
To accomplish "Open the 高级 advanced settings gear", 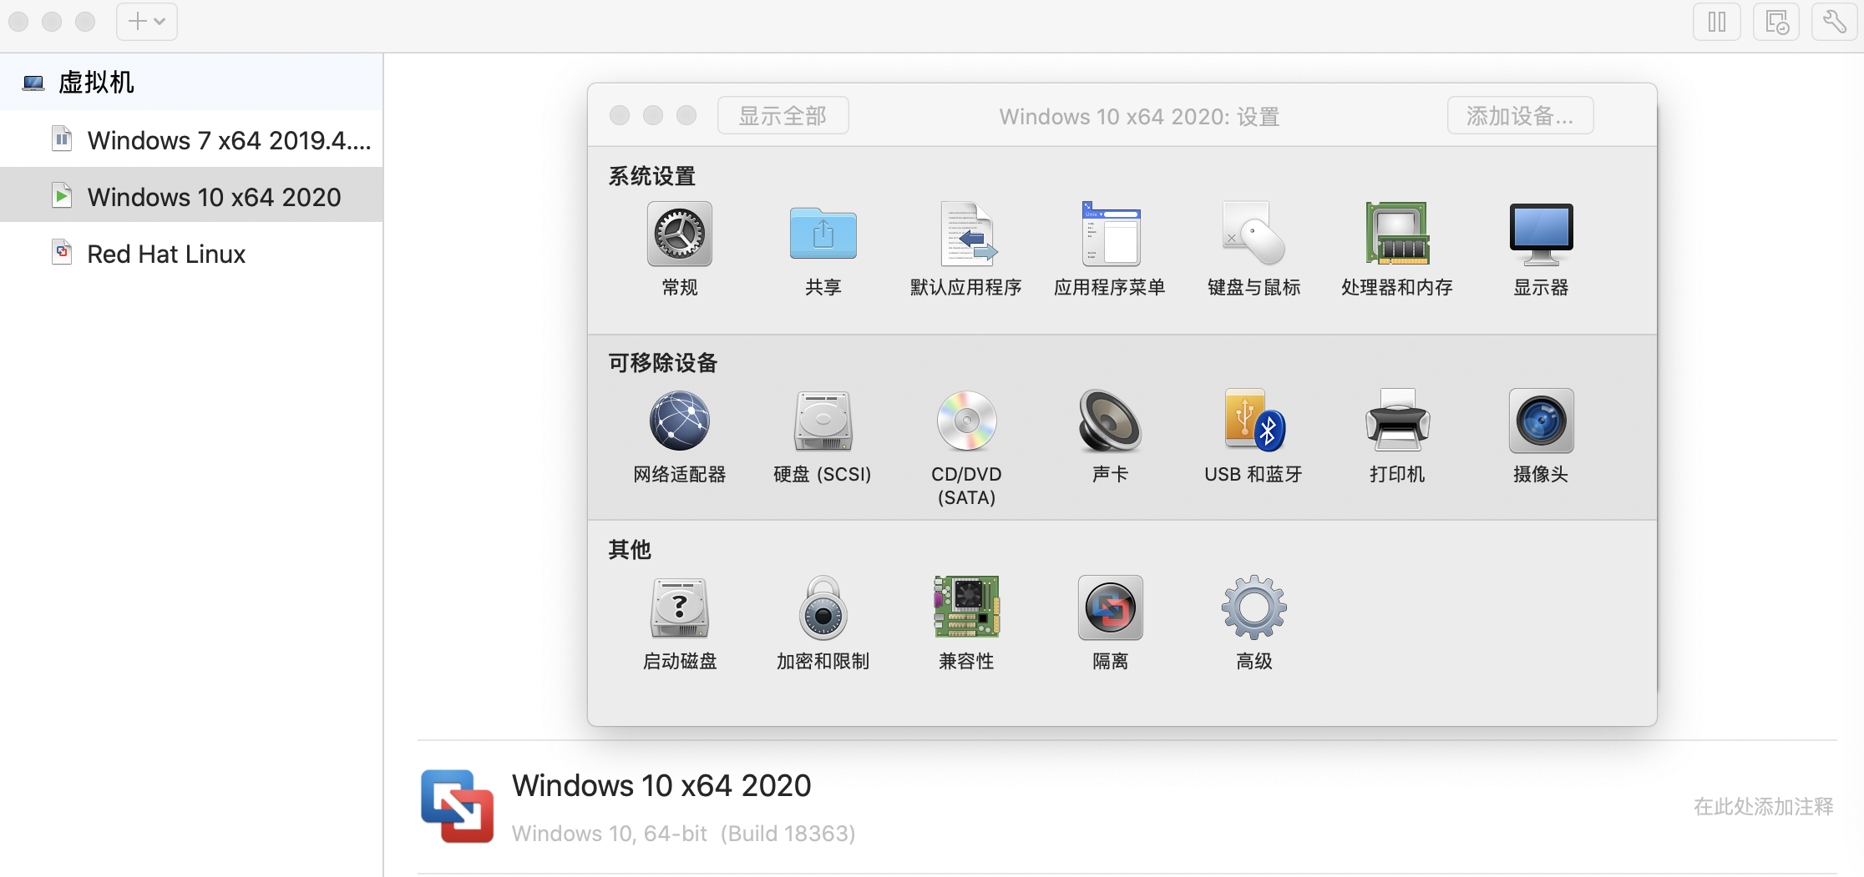I will 1254,608.
